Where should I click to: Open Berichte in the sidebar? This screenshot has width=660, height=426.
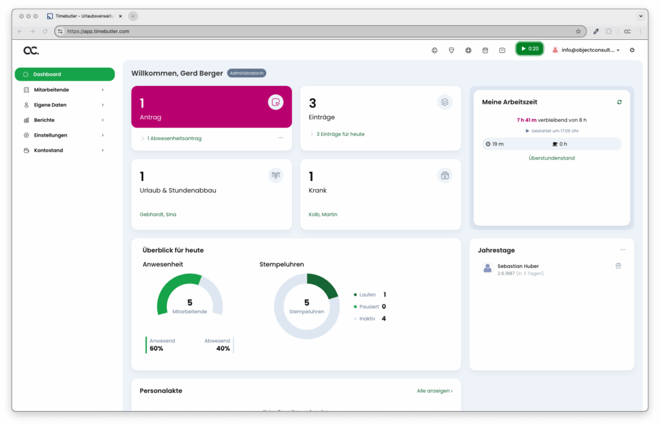tap(65, 120)
